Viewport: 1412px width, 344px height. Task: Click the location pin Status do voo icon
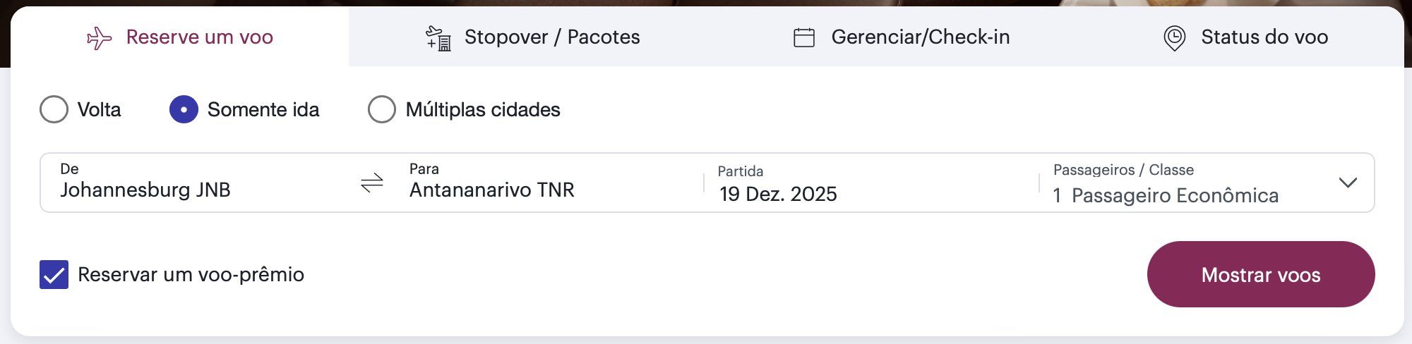[x=1174, y=38]
